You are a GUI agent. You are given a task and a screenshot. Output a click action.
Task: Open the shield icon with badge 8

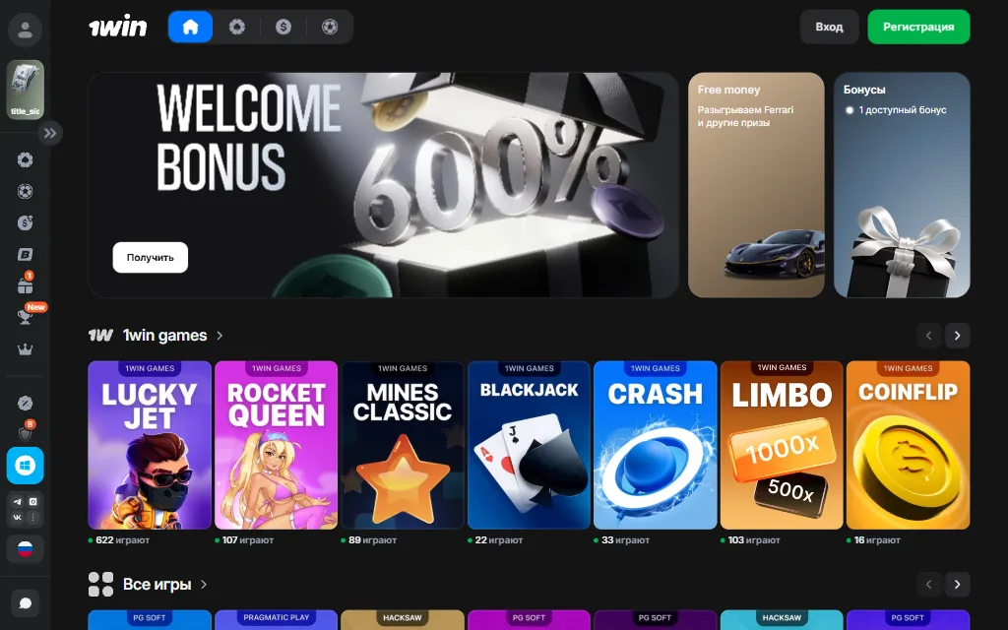click(26, 432)
